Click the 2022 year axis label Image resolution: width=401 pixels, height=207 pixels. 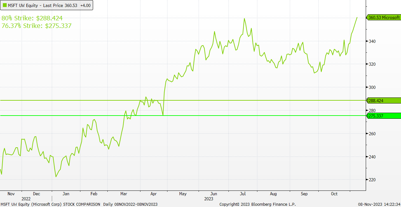[x=26, y=199]
